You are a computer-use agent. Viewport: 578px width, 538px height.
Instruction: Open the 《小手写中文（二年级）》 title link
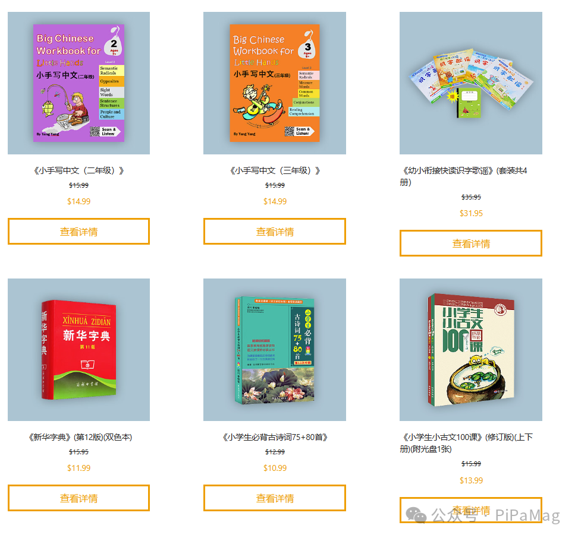tap(78, 171)
